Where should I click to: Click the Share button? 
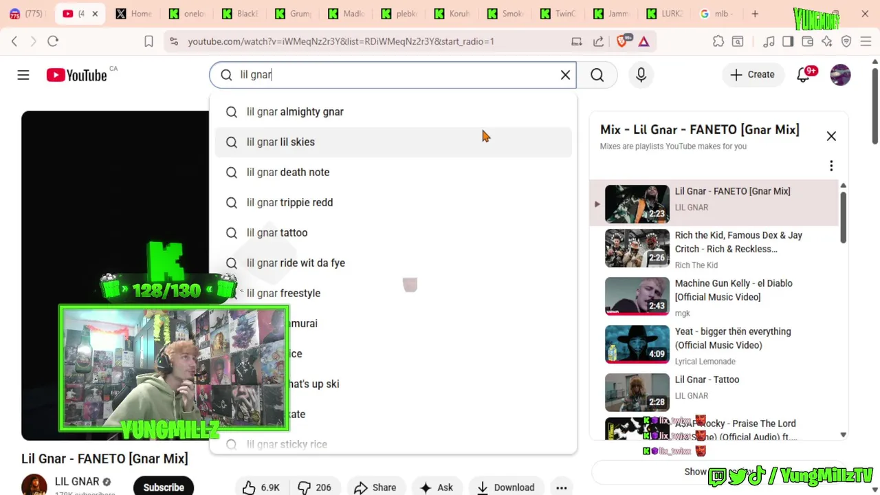pos(375,487)
